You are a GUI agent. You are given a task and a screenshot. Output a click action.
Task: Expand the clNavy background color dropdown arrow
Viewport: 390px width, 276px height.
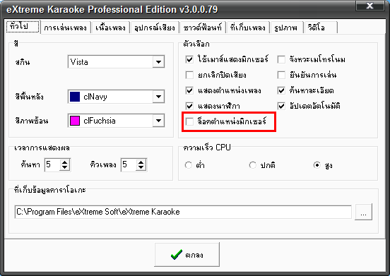[158, 97]
